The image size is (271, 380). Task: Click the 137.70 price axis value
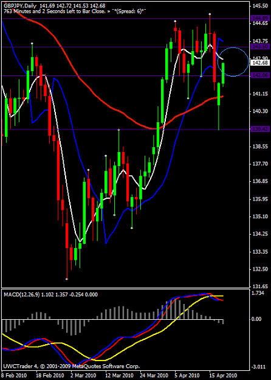(x=261, y=164)
